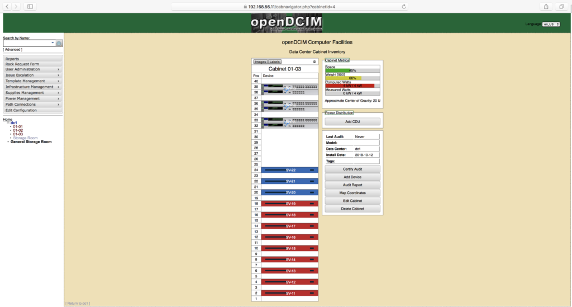Toggle the browser sidebar icon

point(30,6)
